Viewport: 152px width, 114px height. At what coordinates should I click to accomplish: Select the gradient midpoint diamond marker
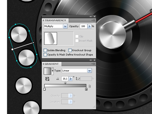pos(65,83)
